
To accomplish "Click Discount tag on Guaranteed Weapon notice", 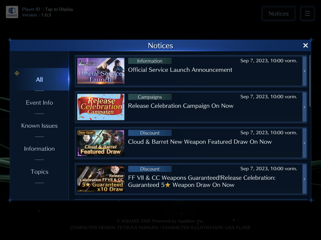I will (x=150, y=169).
